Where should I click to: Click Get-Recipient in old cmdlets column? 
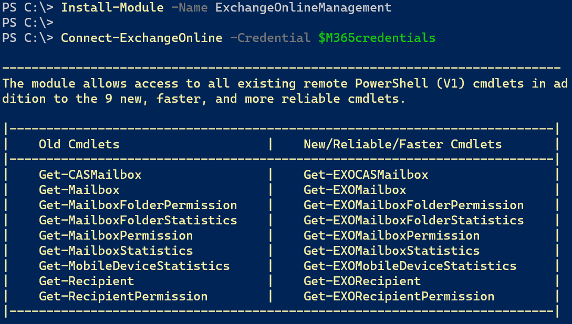(87, 281)
